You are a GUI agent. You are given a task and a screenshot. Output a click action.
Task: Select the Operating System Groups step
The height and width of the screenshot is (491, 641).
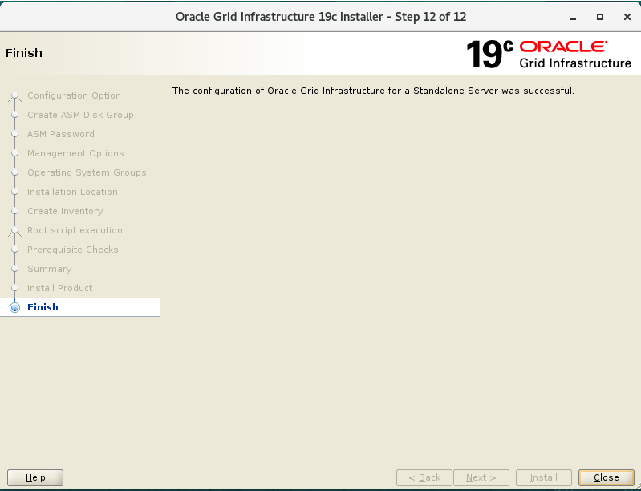pos(87,172)
